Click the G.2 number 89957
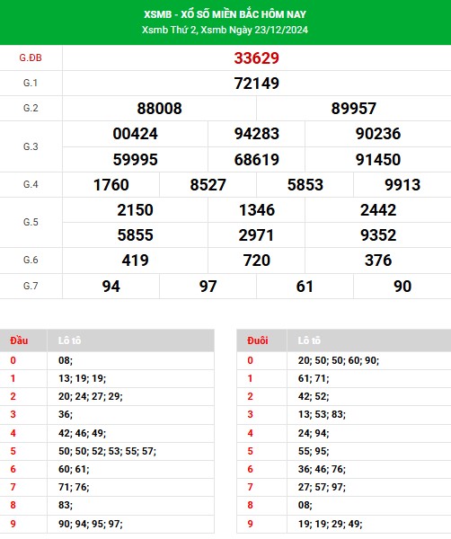 point(353,109)
